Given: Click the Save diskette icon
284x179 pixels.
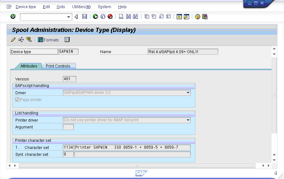Looking at the screenshot, I should [85, 17].
